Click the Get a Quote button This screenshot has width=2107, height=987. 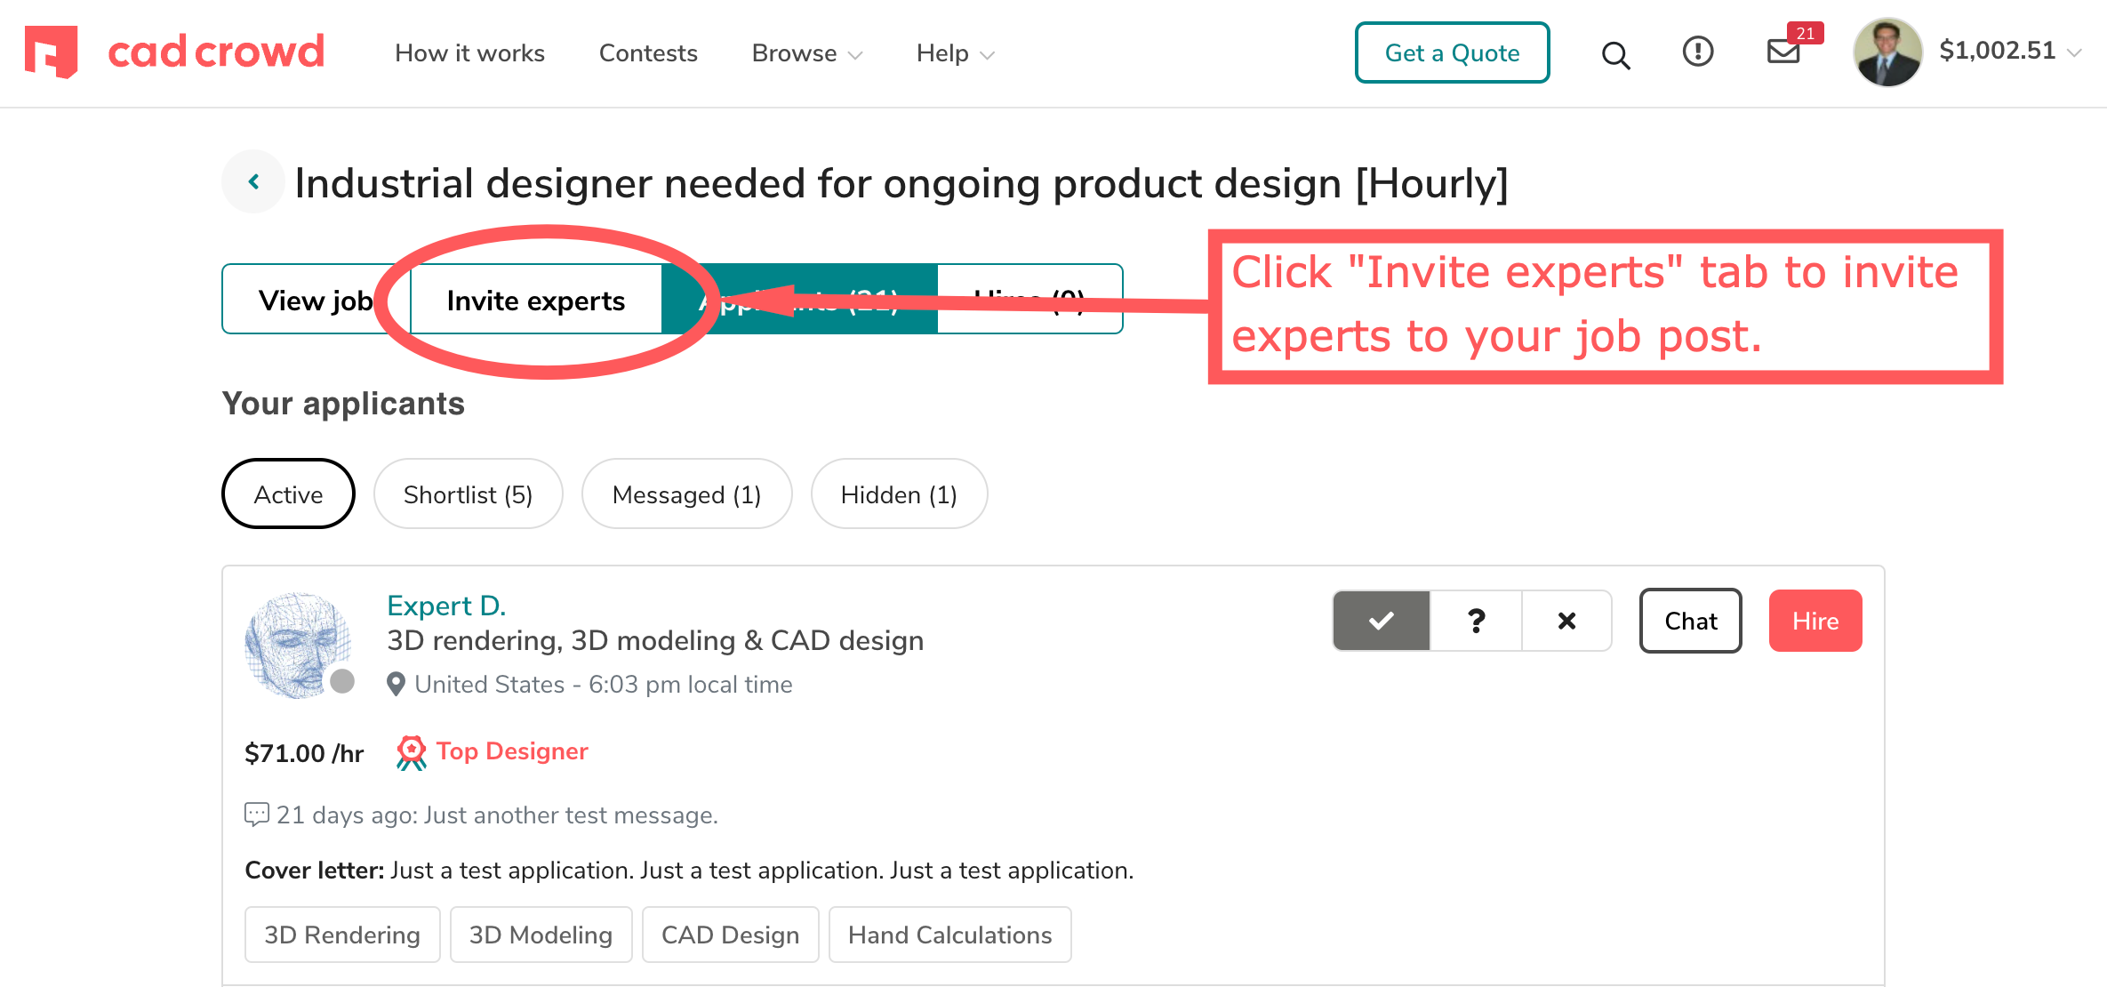[x=1452, y=52]
